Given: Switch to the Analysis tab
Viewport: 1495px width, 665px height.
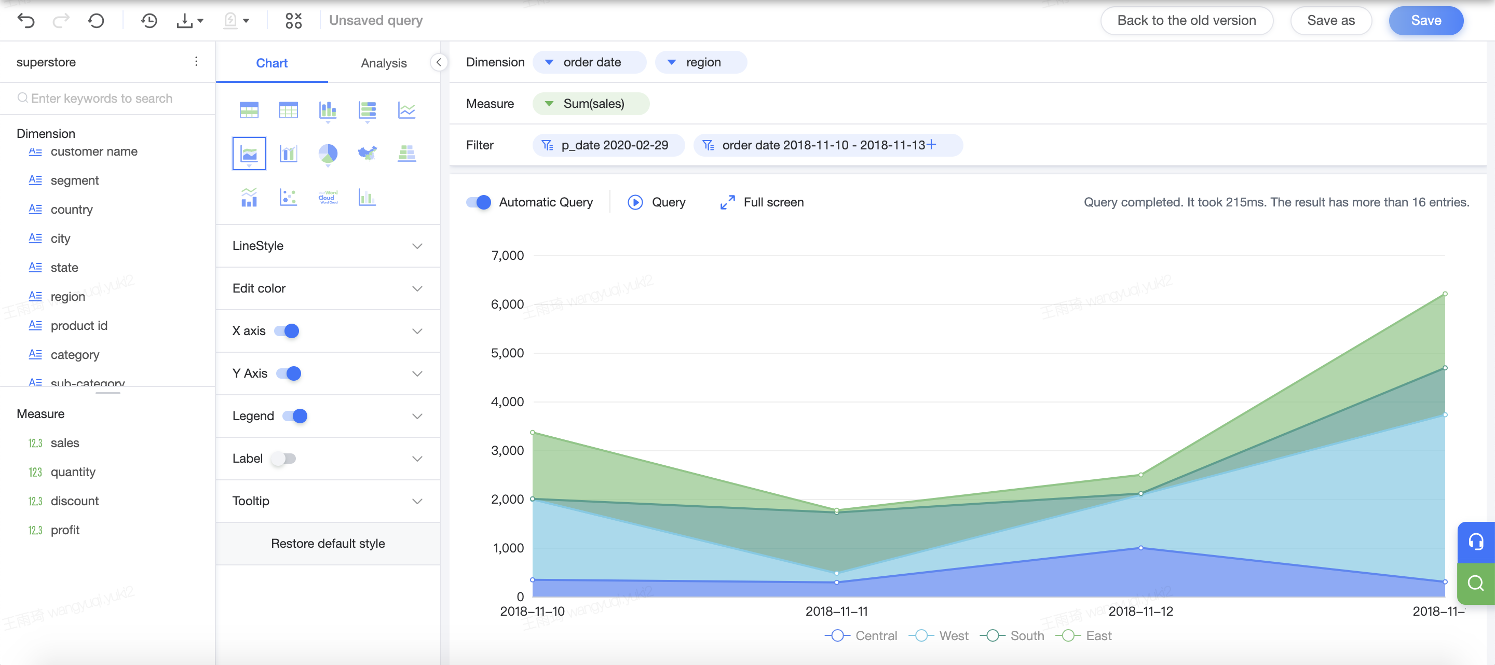Looking at the screenshot, I should (x=384, y=63).
